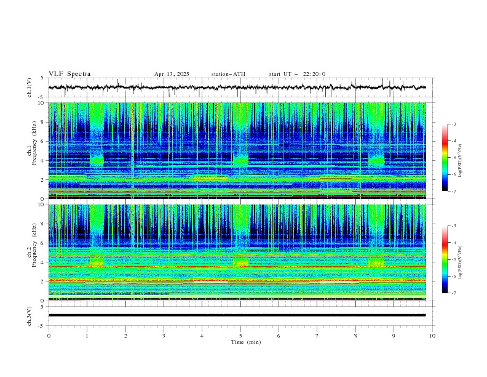The image size is (487, 377).
Task: Click the 'station=ATH' label
Action: [228, 74]
